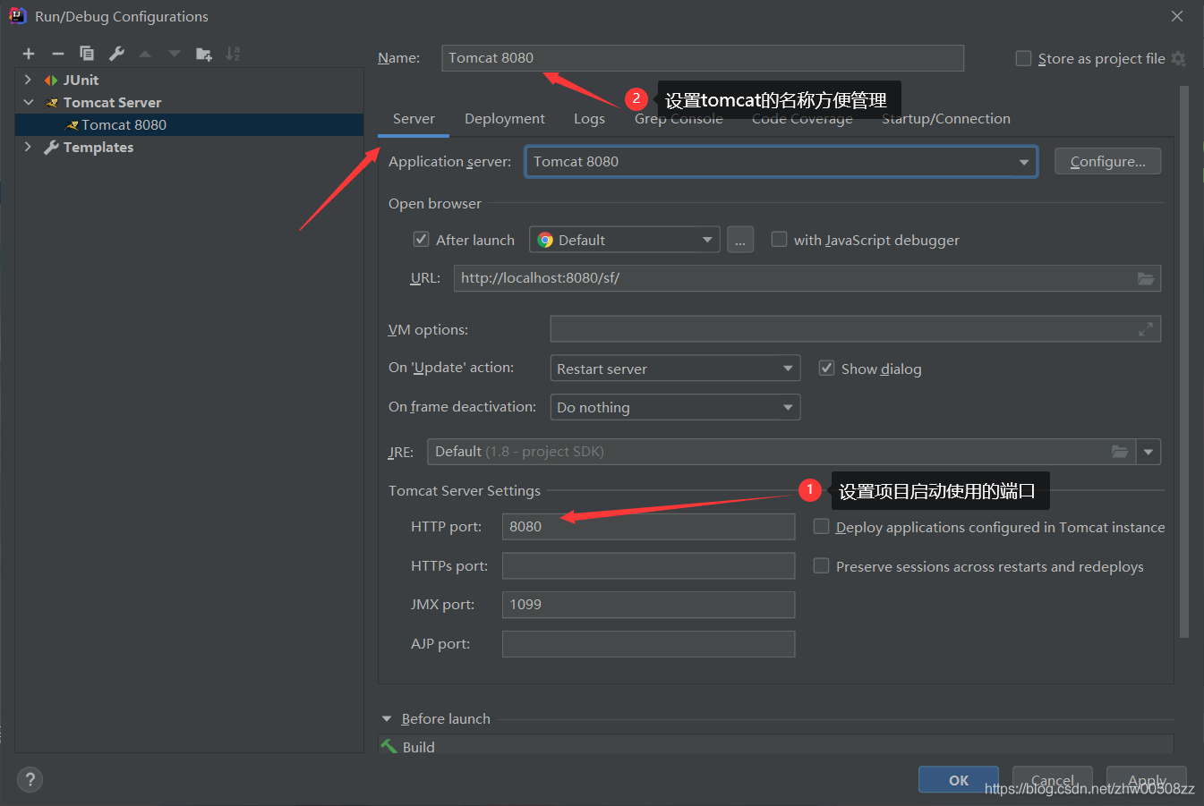The image size is (1204, 806).
Task: Expand VM options field icon
Action: click(1145, 329)
